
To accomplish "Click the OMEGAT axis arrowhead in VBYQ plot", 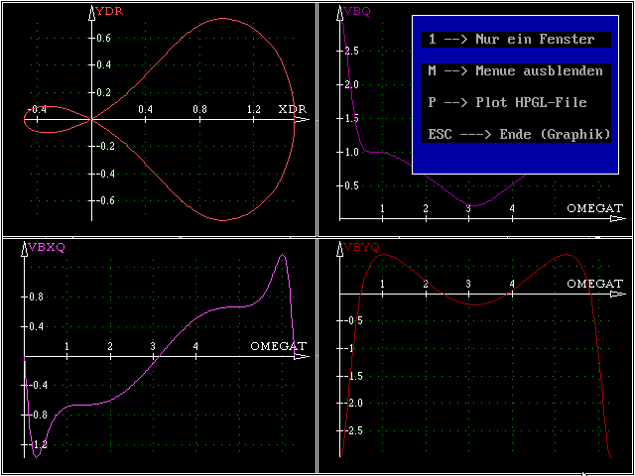I will (618, 295).
